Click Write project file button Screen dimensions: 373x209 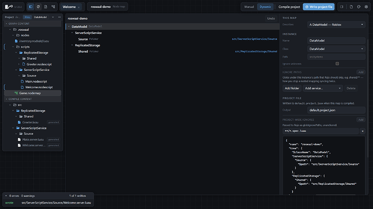click(318, 7)
